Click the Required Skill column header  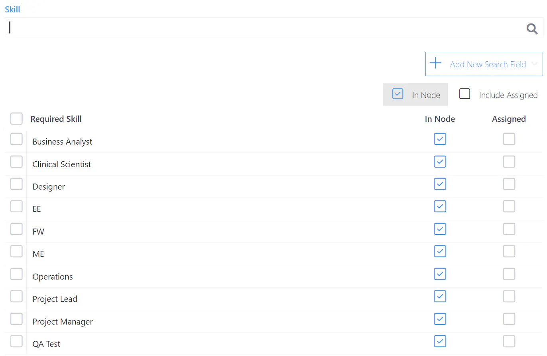(x=56, y=119)
